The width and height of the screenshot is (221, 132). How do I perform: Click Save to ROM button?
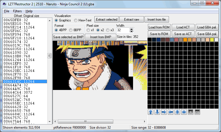pos(159,34)
